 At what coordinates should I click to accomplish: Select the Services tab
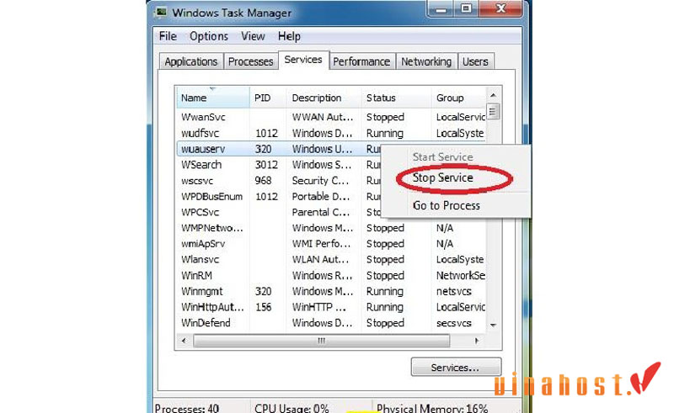[x=303, y=60]
